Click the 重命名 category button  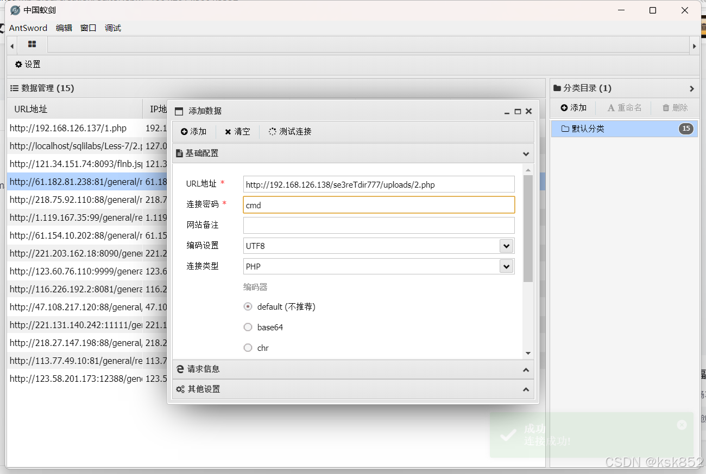(624, 108)
